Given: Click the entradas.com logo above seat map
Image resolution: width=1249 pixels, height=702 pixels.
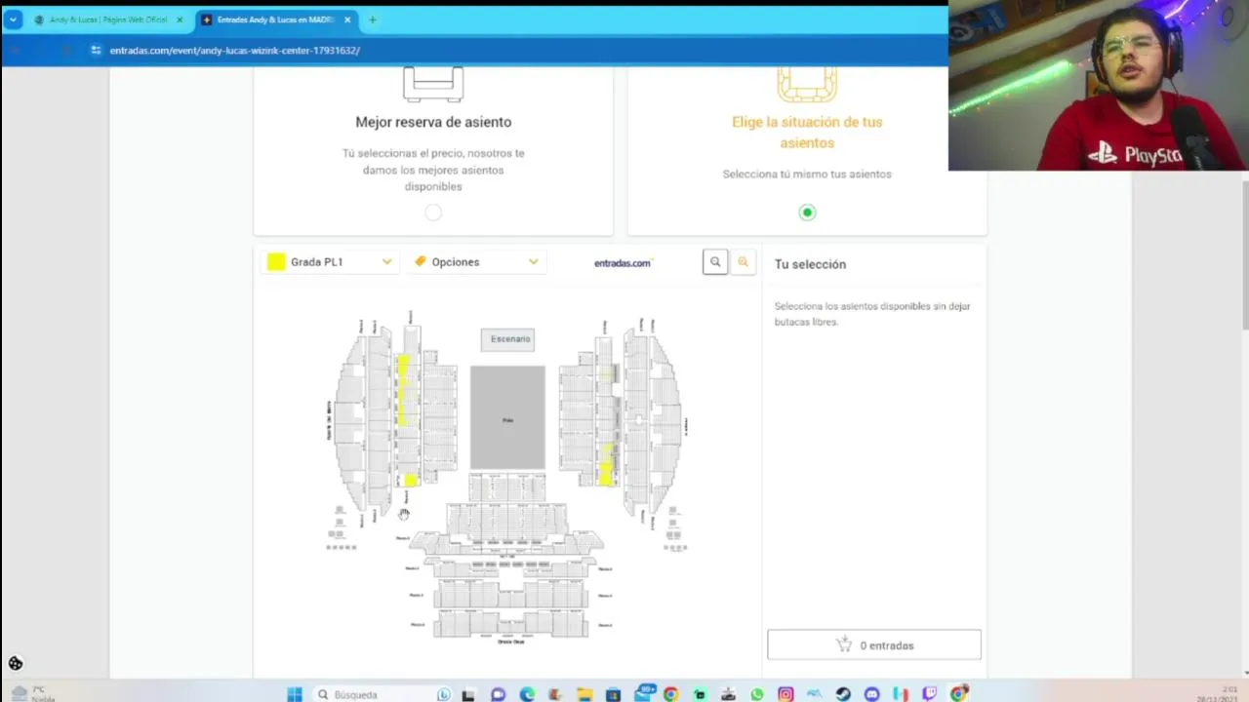Looking at the screenshot, I should (x=623, y=262).
